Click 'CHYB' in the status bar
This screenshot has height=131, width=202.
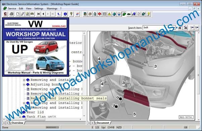tap(111, 127)
